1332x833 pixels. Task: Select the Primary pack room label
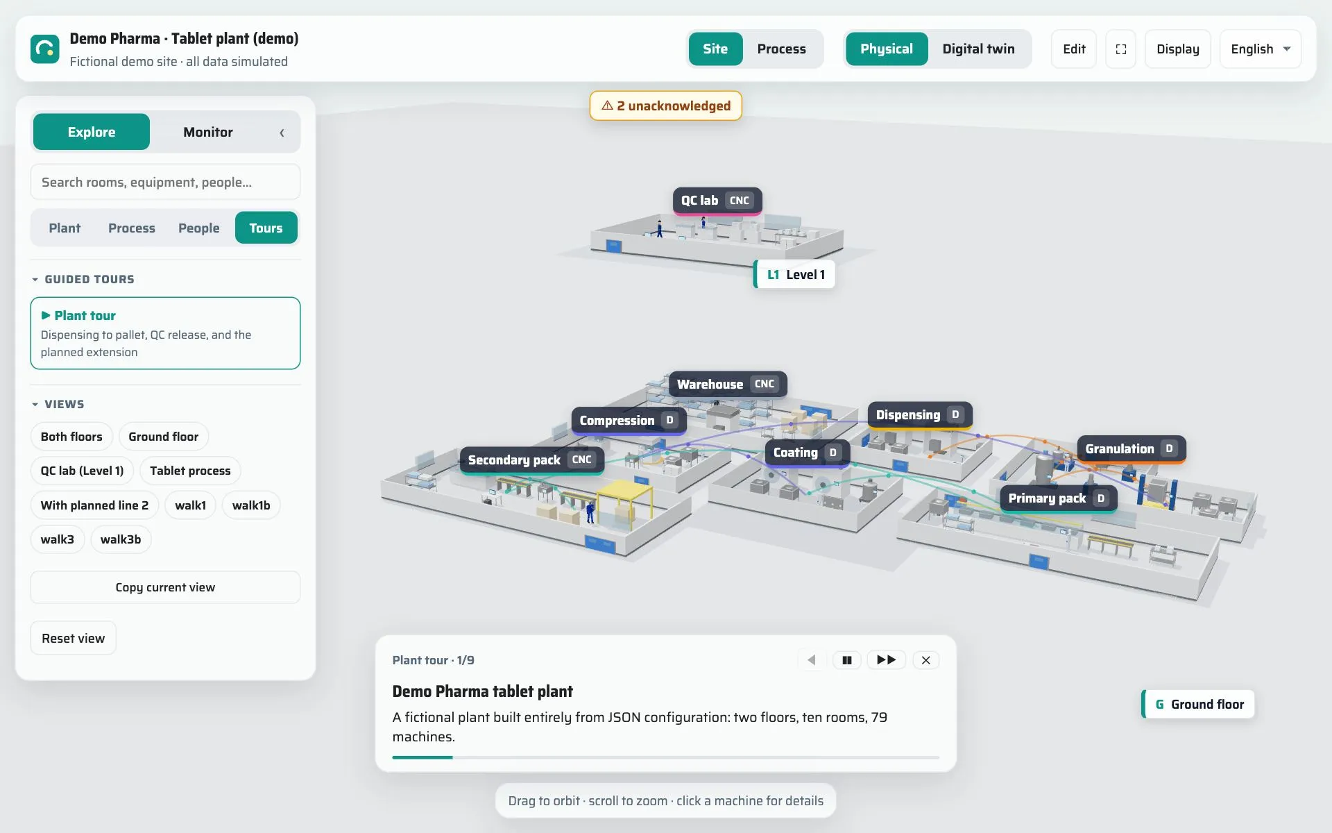(x=1058, y=498)
